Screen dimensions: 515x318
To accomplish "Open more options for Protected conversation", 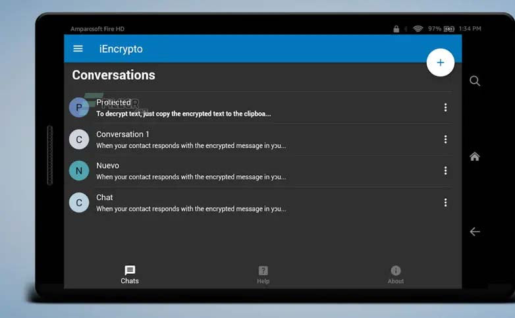I will coord(445,107).
